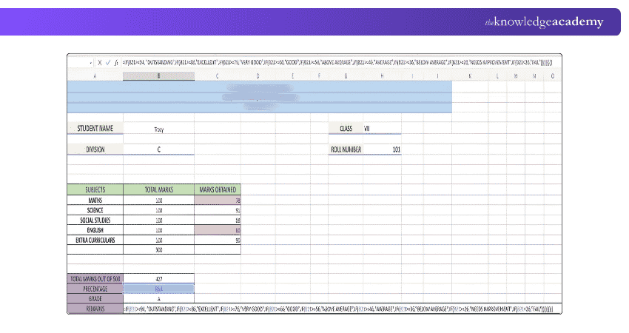Viewport: 629px width, 333px height.
Task: Select the REMARKS label cell
Action: click(95, 309)
